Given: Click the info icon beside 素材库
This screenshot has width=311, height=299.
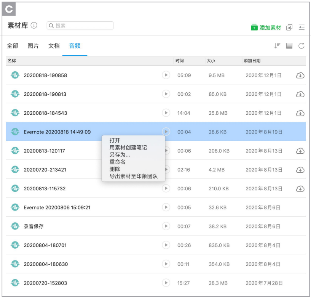Looking at the screenshot, I should click(x=34, y=26).
